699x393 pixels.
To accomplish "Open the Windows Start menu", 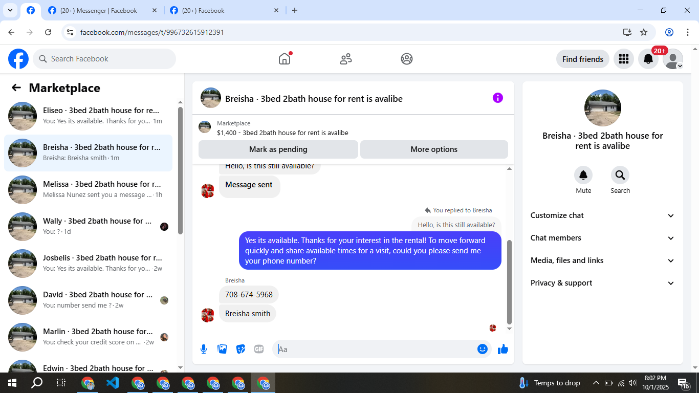I will tap(12, 383).
